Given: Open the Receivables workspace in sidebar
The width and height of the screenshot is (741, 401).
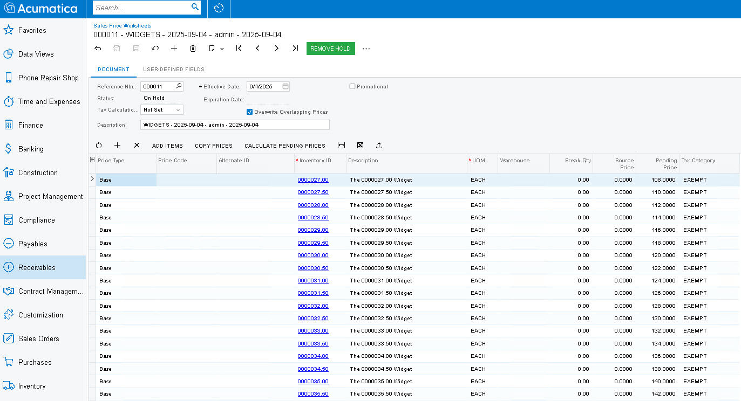Looking at the screenshot, I should coord(43,267).
